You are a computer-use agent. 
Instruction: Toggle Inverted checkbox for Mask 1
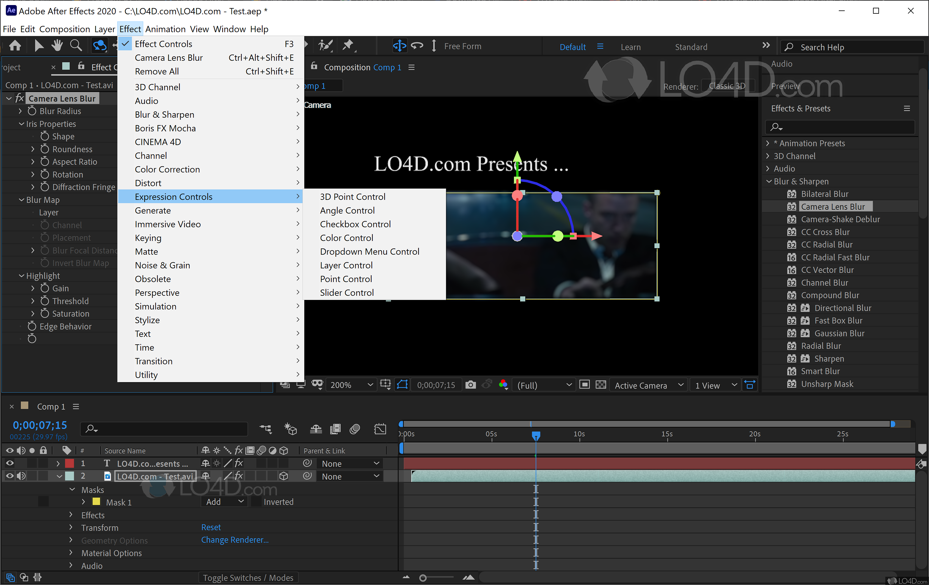pos(255,502)
